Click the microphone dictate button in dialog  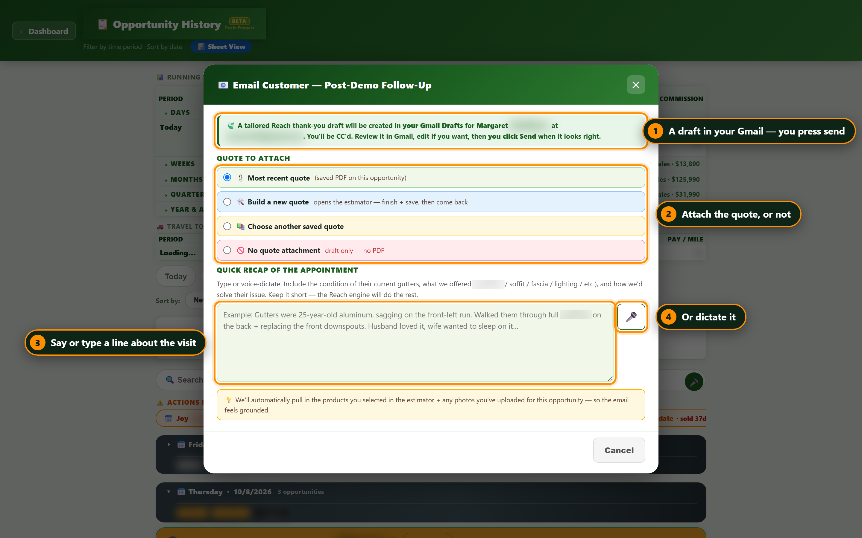click(631, 317)
